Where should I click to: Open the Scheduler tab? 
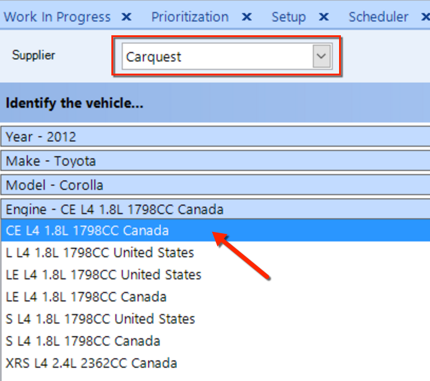tap(379, 17)
